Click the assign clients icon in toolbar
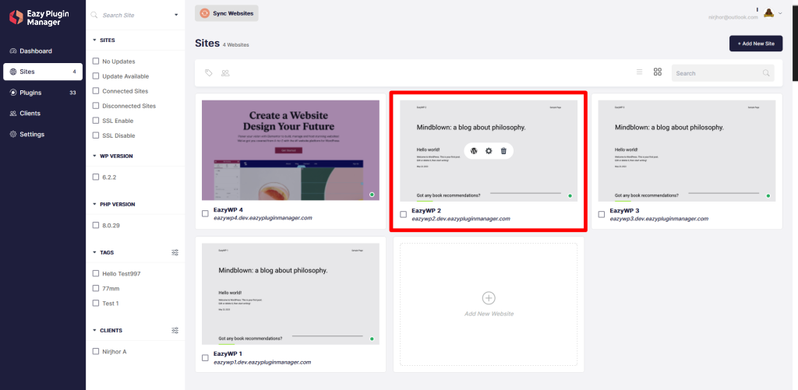 click(225, 72)
